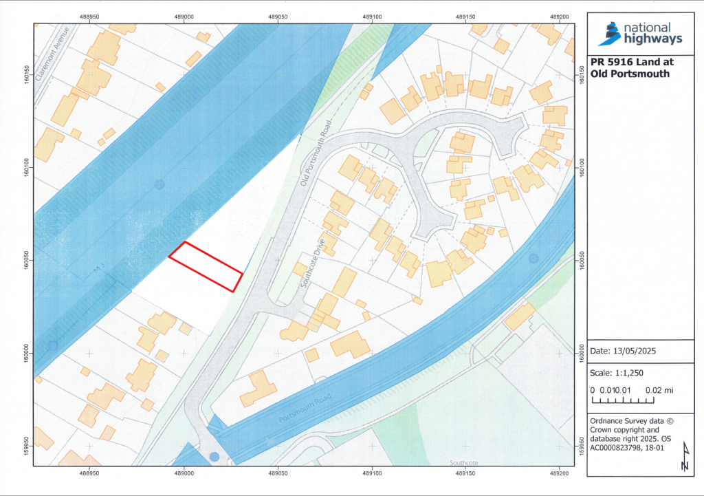Click the 489000 easting label on the top edge
The height and width of the screenshot is (496, 704).
184,14
